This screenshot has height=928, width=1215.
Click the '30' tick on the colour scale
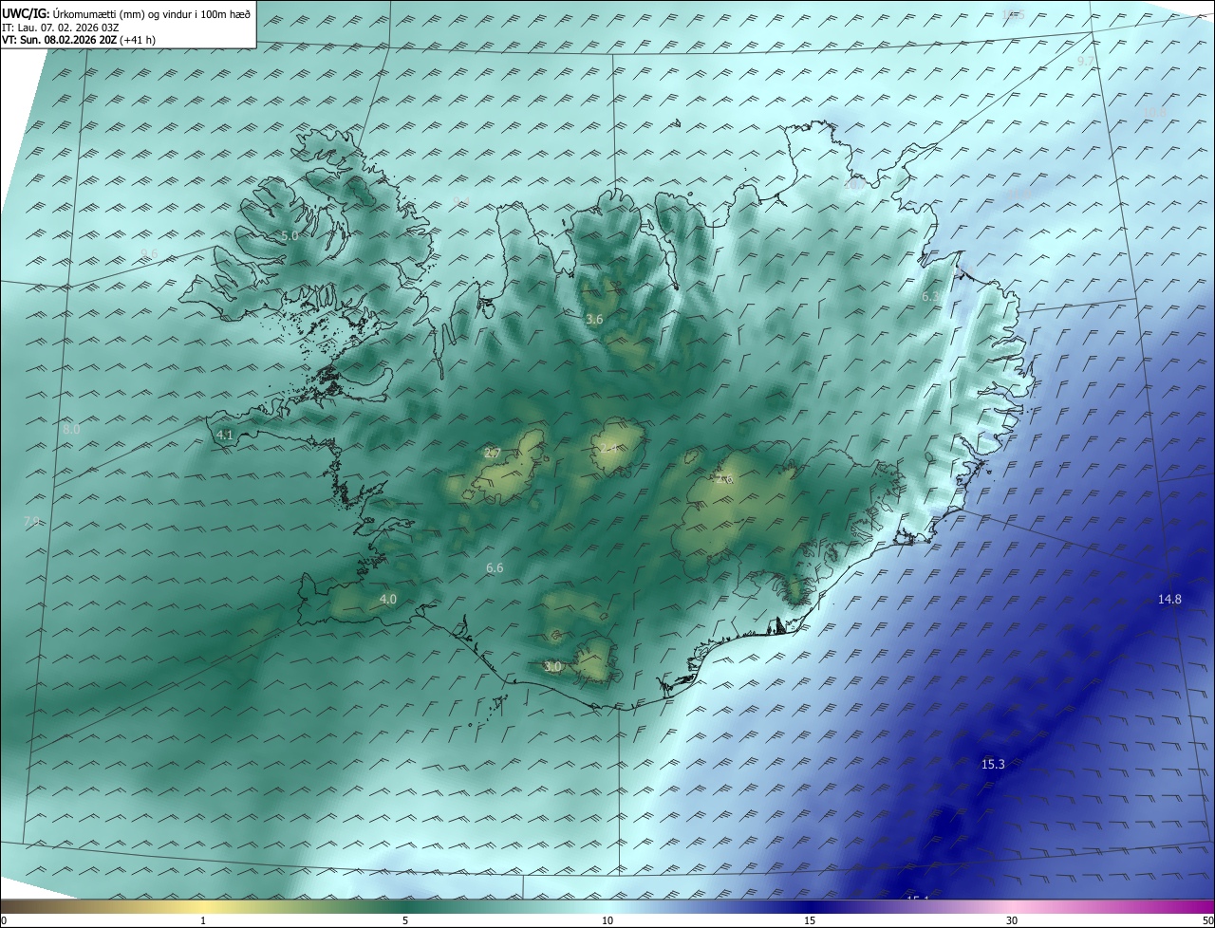(x=1012, y=921)
